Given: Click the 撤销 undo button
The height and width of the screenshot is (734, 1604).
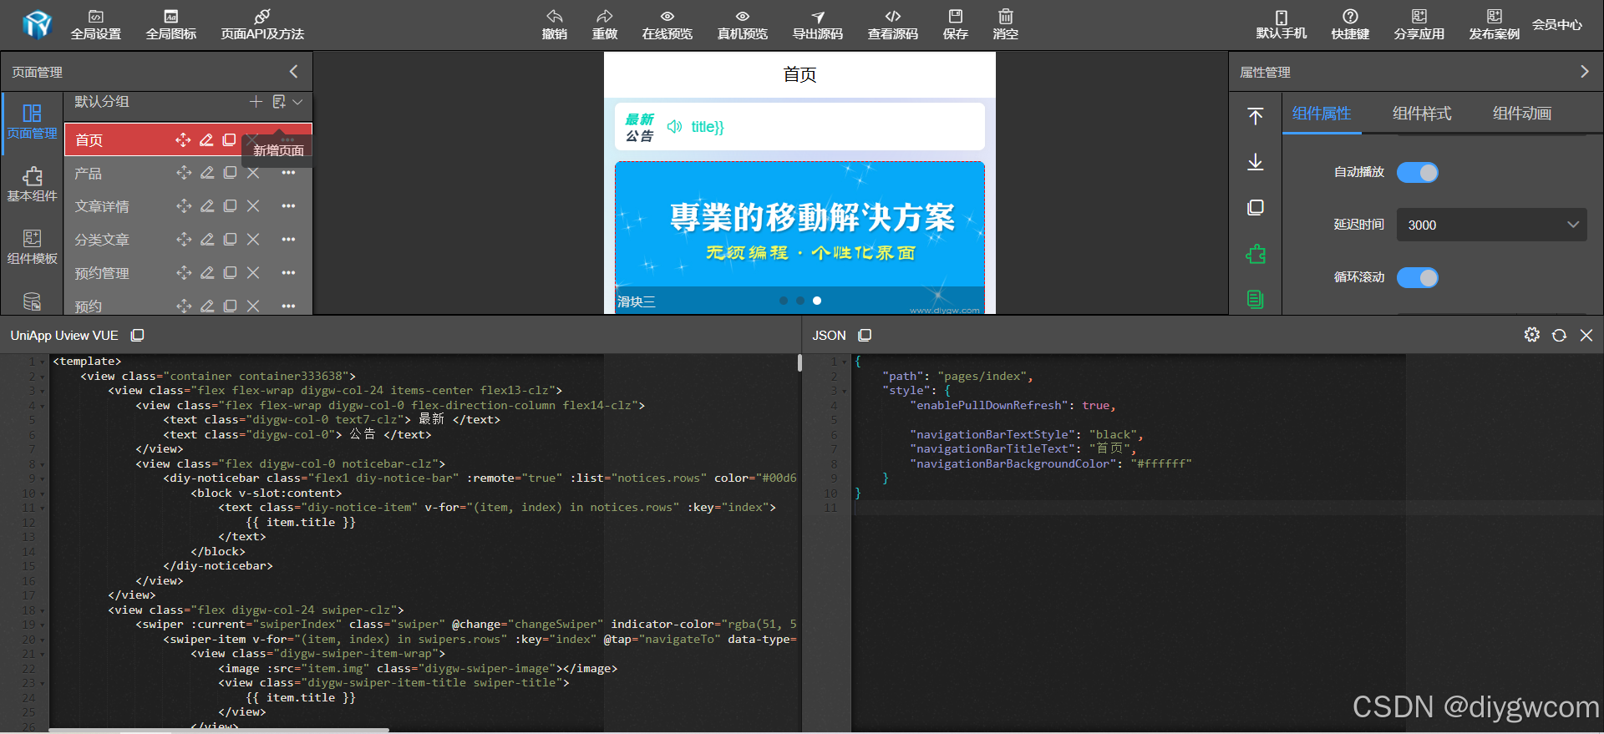Looking at the screenshot, I should tap(555, 25).
